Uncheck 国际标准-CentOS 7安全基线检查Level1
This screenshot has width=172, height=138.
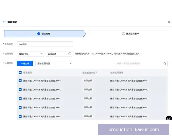pos(20,99)
